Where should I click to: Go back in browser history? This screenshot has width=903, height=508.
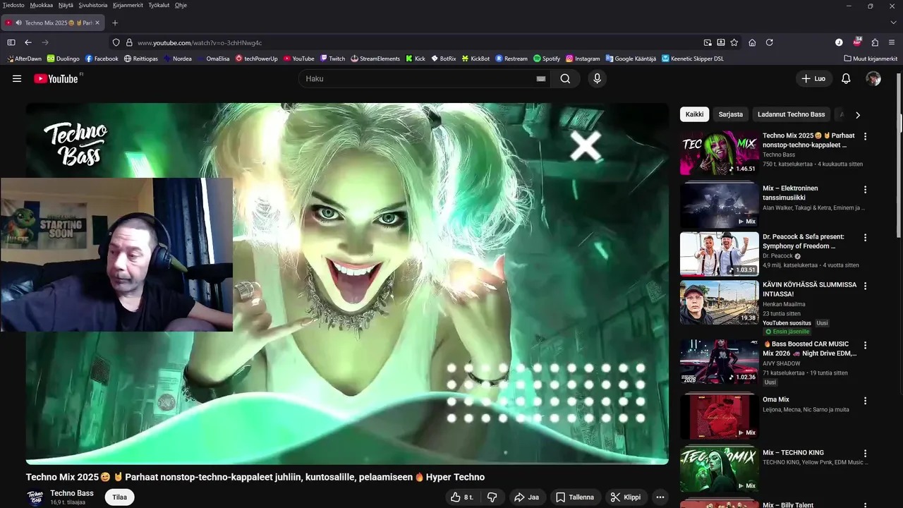28,42
